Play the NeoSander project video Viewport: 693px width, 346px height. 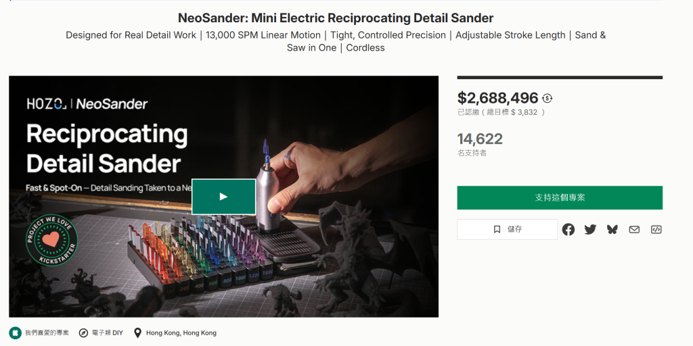click(x=223, y=197)
